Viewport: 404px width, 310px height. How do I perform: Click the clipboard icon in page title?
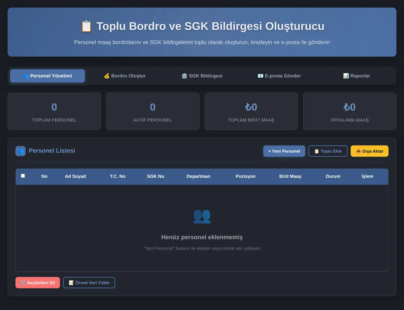(x=86, y=26)
